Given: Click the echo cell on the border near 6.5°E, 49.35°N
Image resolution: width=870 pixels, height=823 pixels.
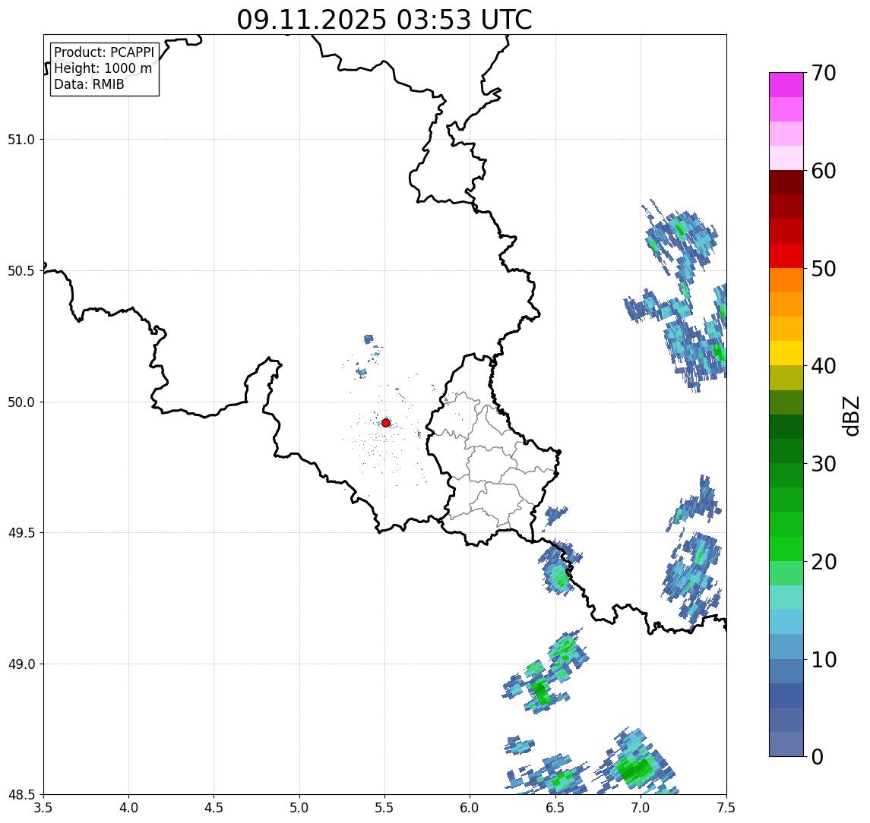Looking at the screenshot, I should [x=559, y=568].
